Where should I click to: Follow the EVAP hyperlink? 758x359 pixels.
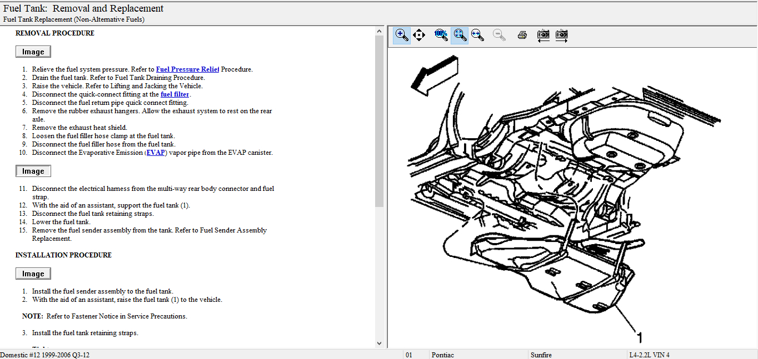coord(156,153)
